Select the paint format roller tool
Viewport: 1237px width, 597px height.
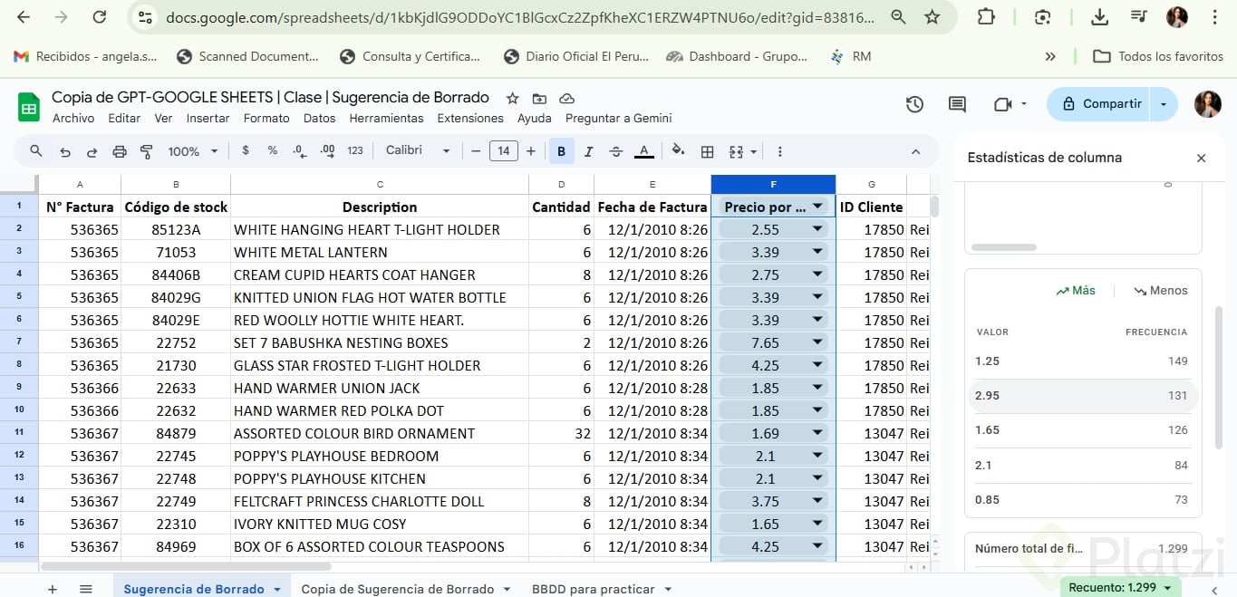click(147, 151)
